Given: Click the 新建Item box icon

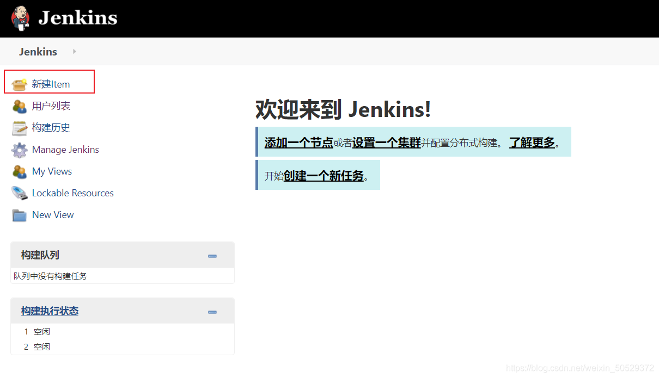Looking at the screenshot, I should pos(20,84).
